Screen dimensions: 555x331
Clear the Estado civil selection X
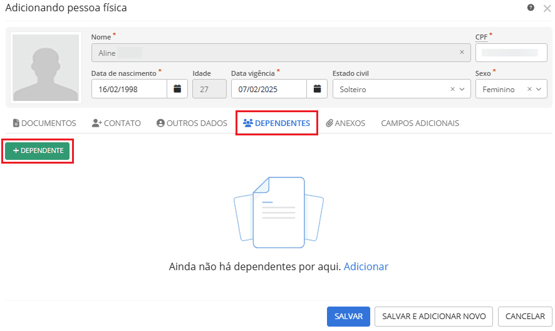tap(452, 89)
